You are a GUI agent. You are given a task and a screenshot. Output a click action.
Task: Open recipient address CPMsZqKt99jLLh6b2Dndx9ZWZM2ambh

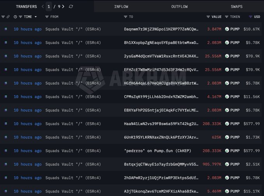[x=161, y=96]
